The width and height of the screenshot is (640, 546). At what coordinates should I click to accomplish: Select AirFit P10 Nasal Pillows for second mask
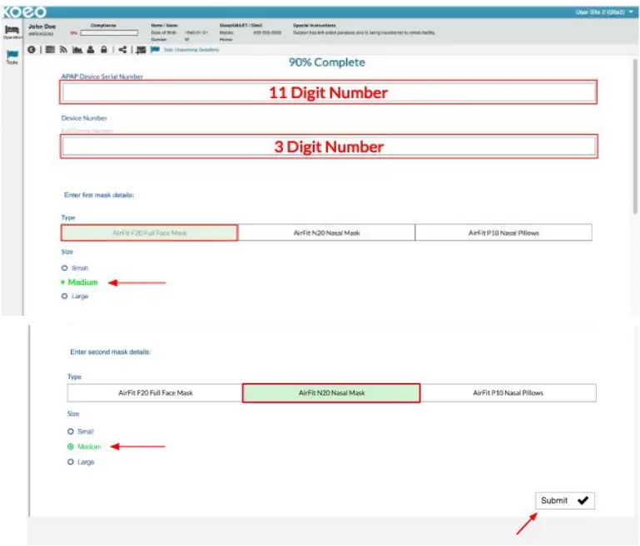click(509, 393)
